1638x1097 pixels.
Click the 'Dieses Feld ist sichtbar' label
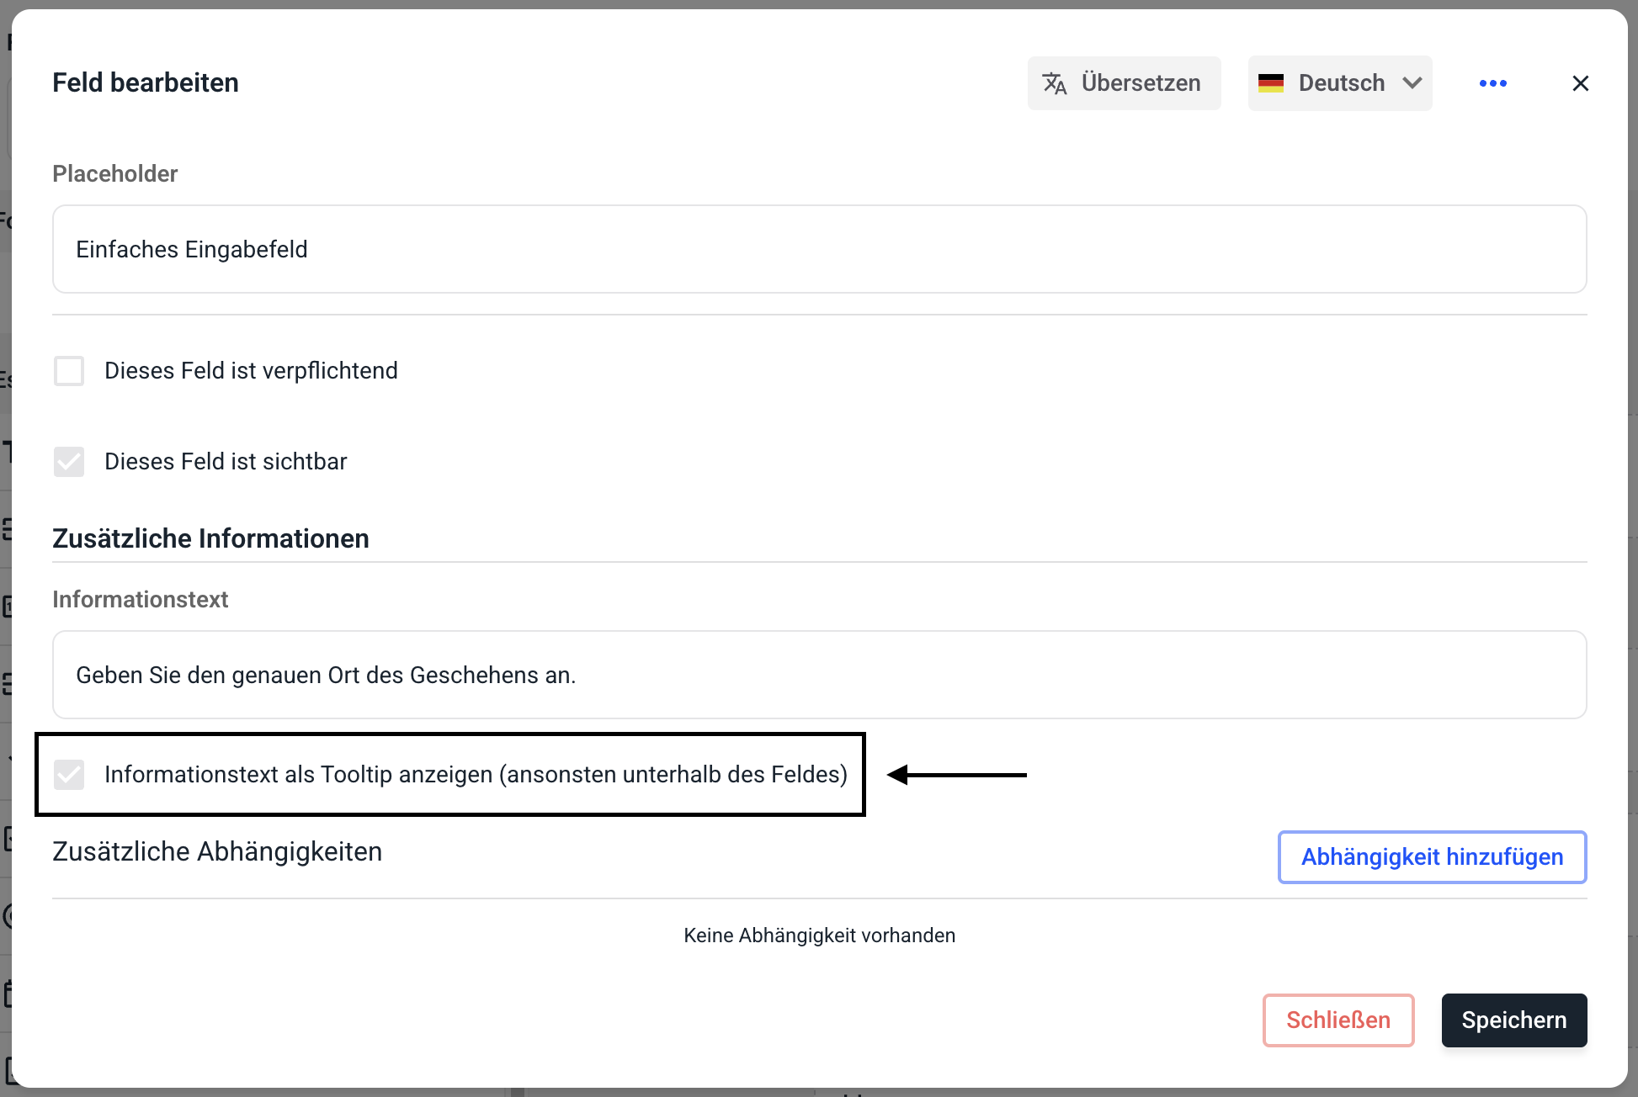tap(226, 462)
